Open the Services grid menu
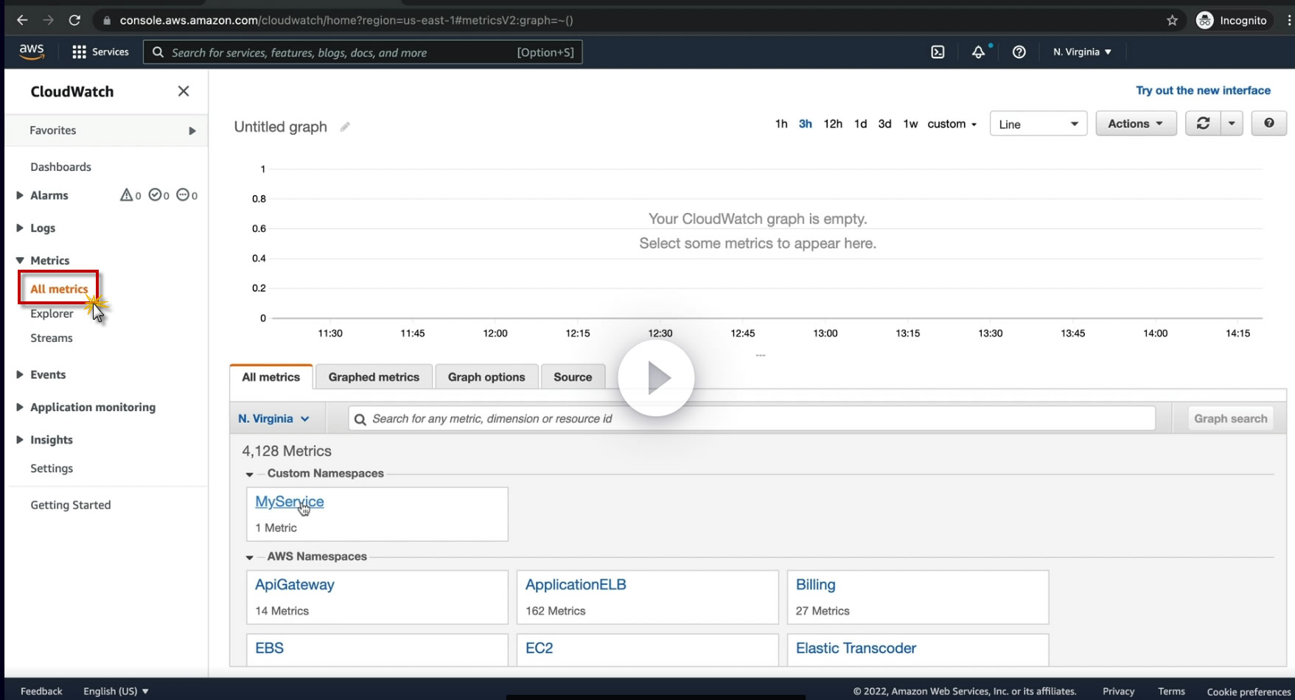The width and height of the screenshot is (1295, 700). tap(100, 52)
